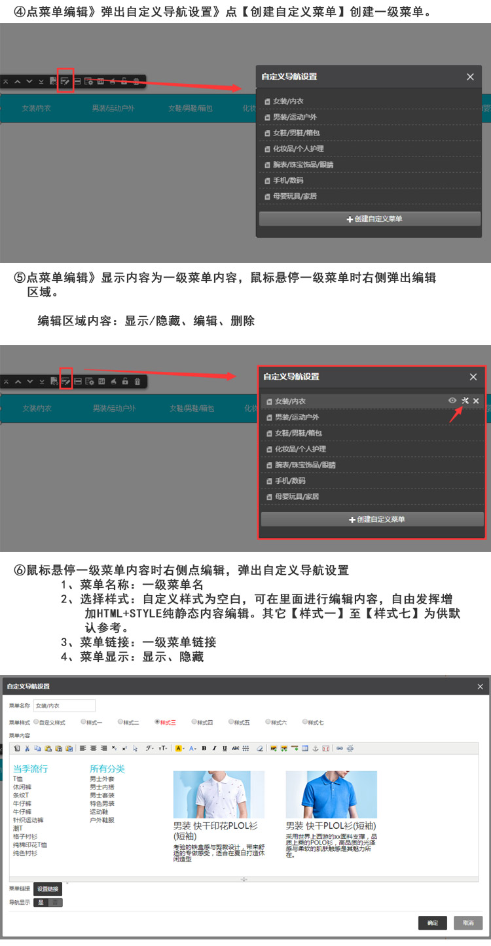Delete the 女装/内衣 menu item with X icon
Image resolution: width=491 pixels, height=946 pixels.
click(x=476, y=401)
